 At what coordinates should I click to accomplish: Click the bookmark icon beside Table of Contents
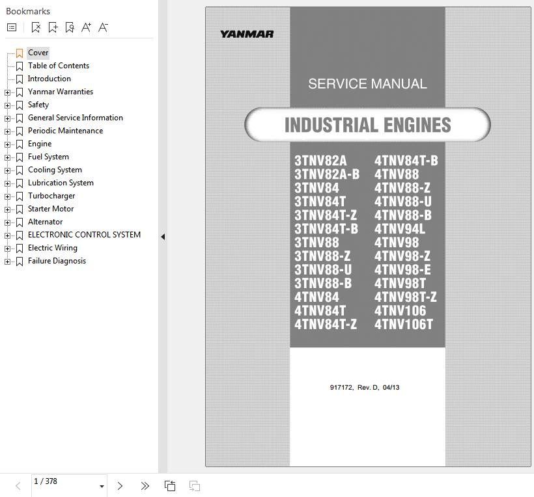pyautogui.click(x=20, y=66)
